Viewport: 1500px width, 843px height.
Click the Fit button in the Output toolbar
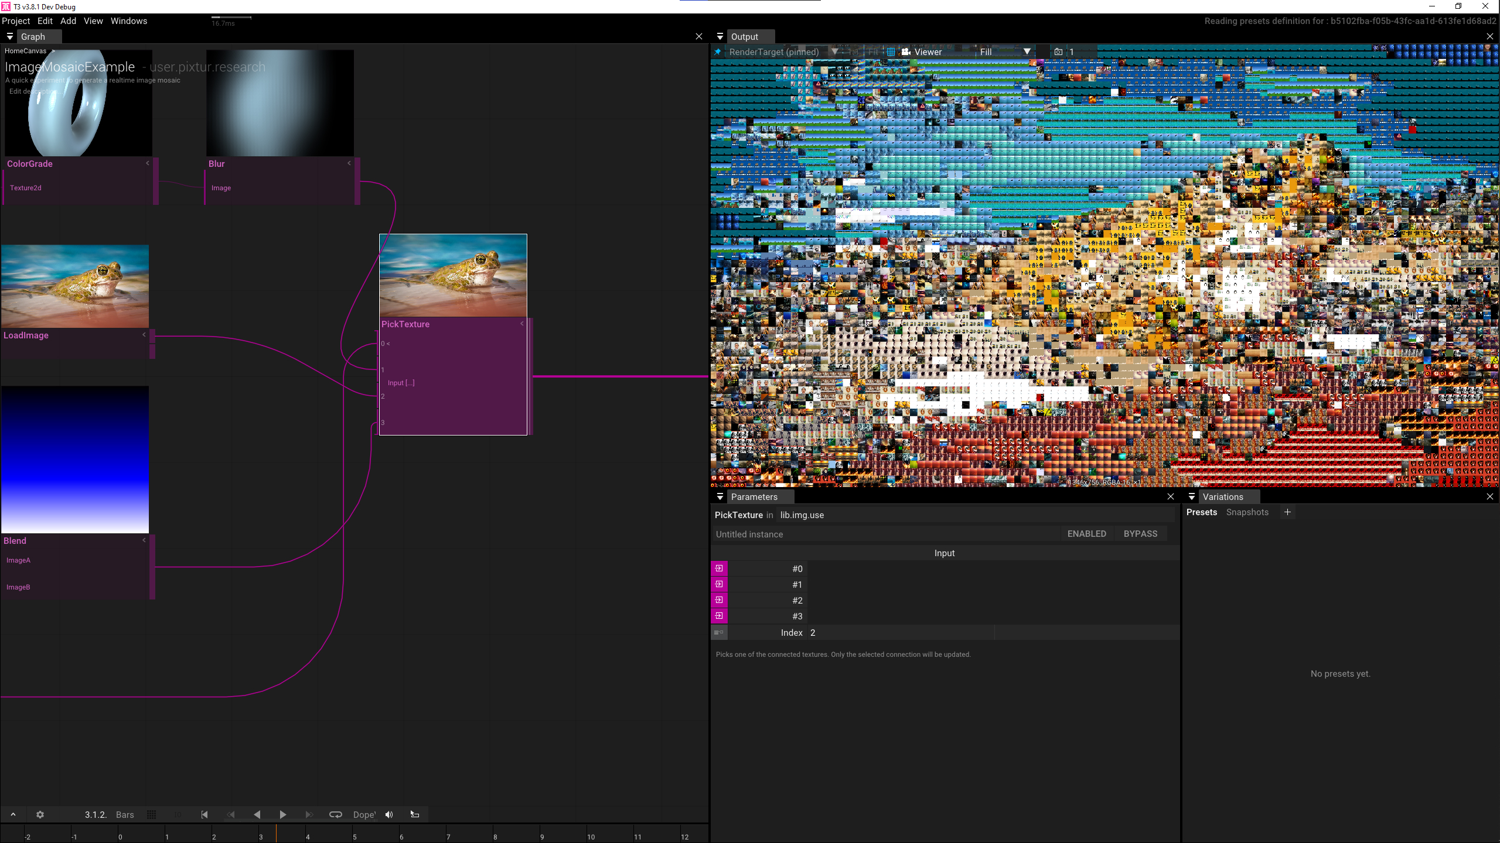pyautogui.click(x=873, y=52)
